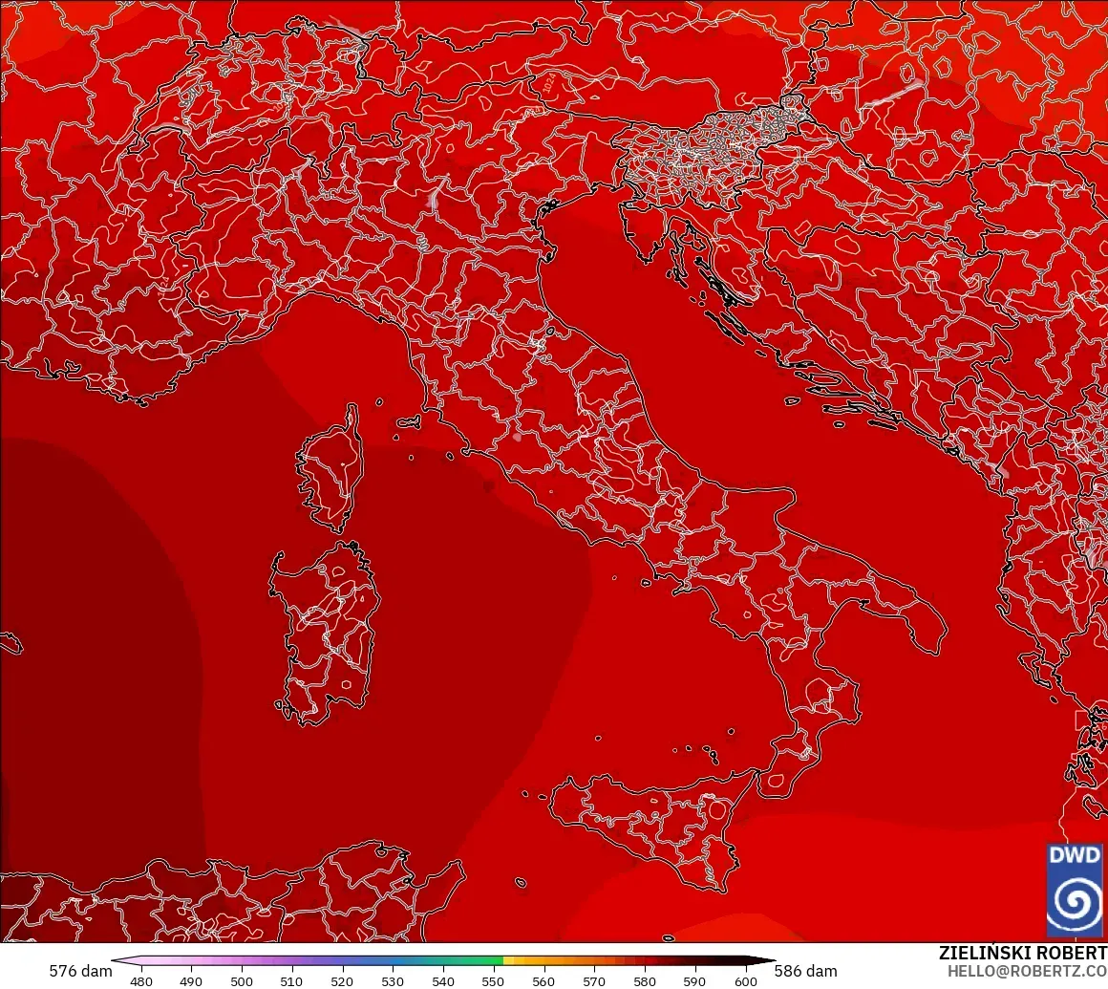Image resolution: width=1108 pixels, height=989 pixels.
Task: Click the geopotential color scale bar
Action: pyautogui.click(x=443, y=960)
